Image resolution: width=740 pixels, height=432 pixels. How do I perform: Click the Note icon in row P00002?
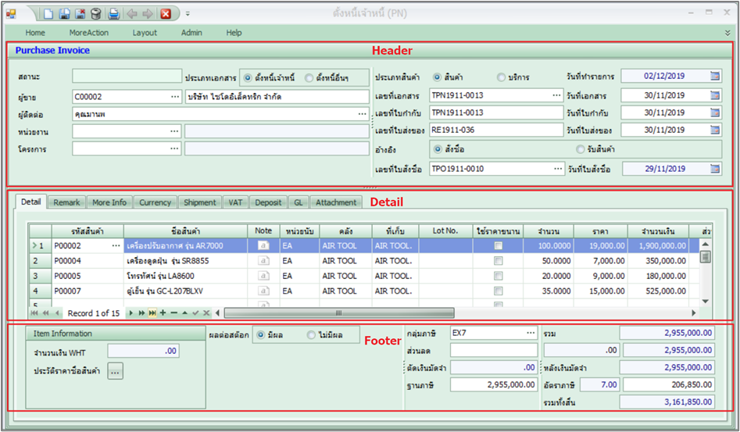[x=263, y=245]
